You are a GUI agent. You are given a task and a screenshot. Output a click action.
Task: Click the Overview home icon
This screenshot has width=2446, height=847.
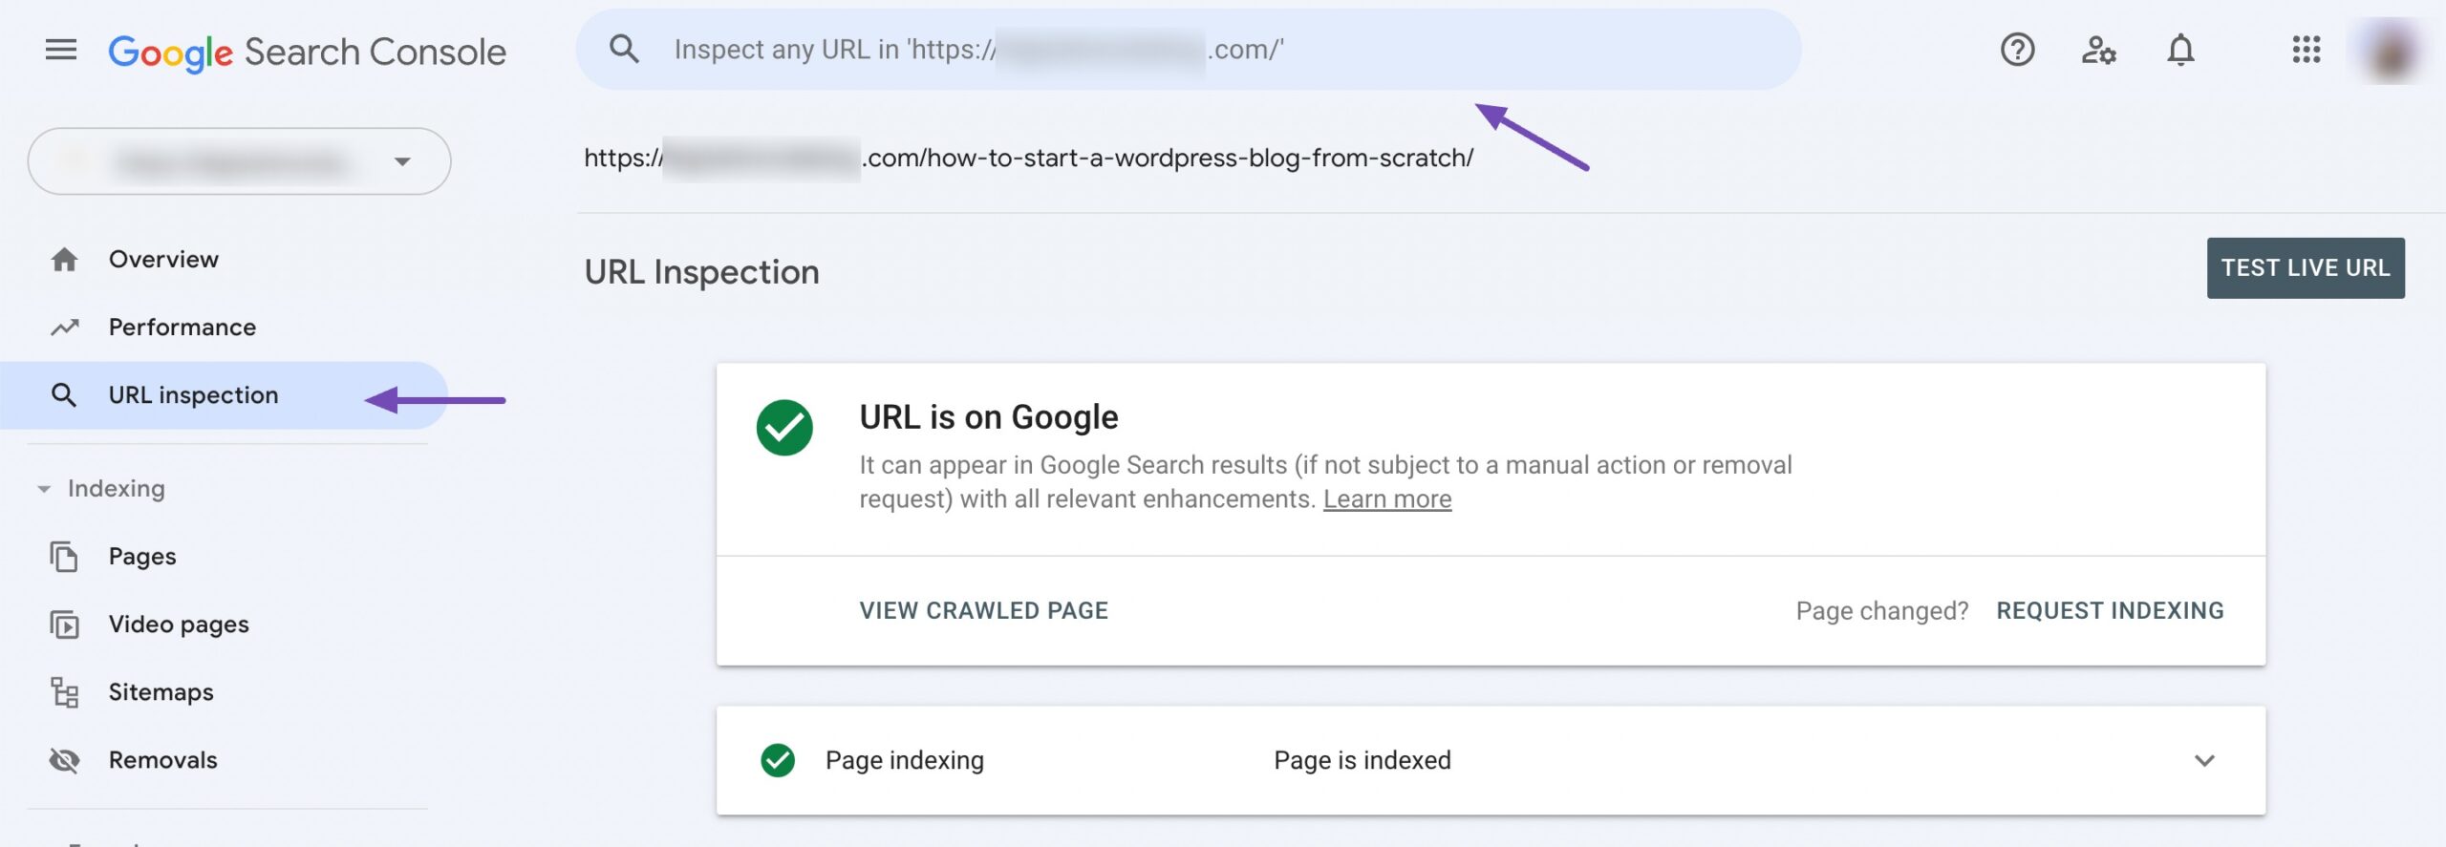click(64, 259)
